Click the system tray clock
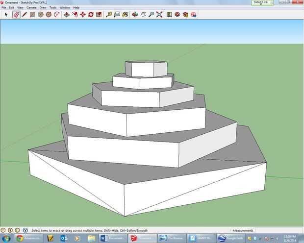 [x=290, y=239]
